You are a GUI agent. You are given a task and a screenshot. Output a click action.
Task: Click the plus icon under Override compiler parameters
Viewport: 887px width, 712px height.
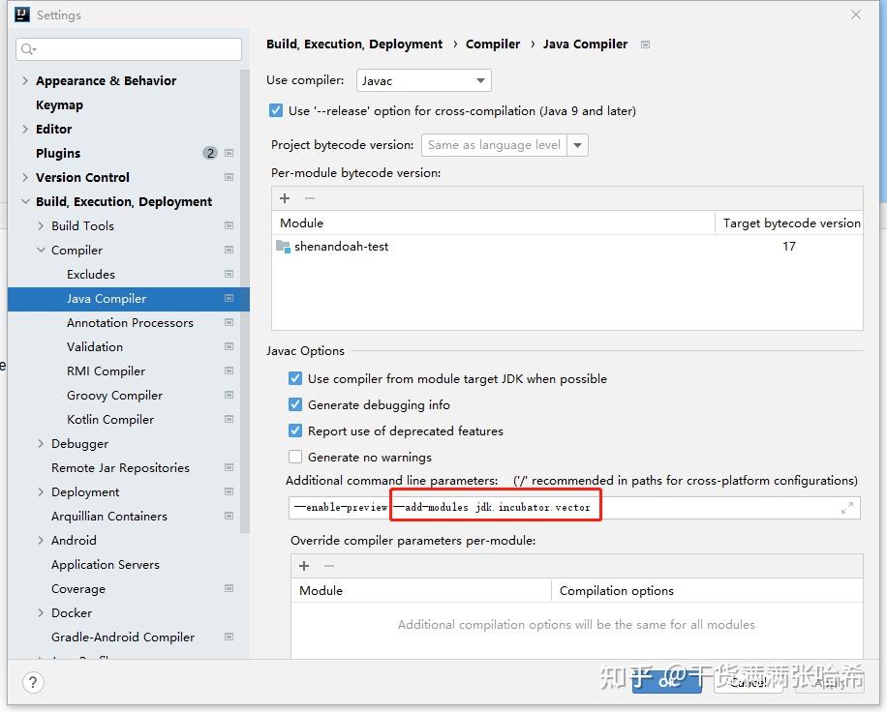tap(304, 566)
